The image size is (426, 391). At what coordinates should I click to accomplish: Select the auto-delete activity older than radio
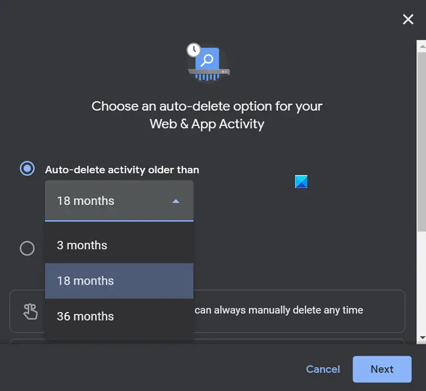pyautogui.click(x=27, y=168)
